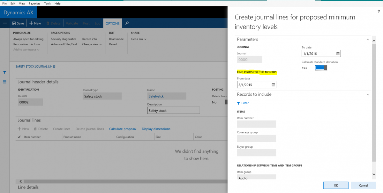Click Personalize this form
Viewport: 383px width, 193px height.
[26, 44]
